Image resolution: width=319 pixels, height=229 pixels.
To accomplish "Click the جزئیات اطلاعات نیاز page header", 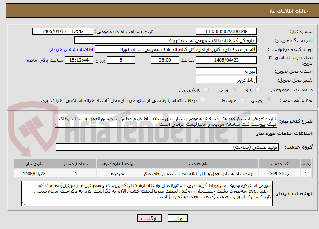I will 289,11.
